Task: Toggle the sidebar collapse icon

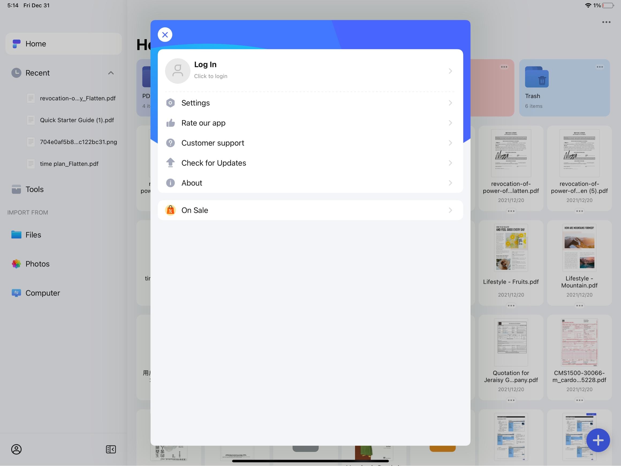Action: (x=111, y=449)
